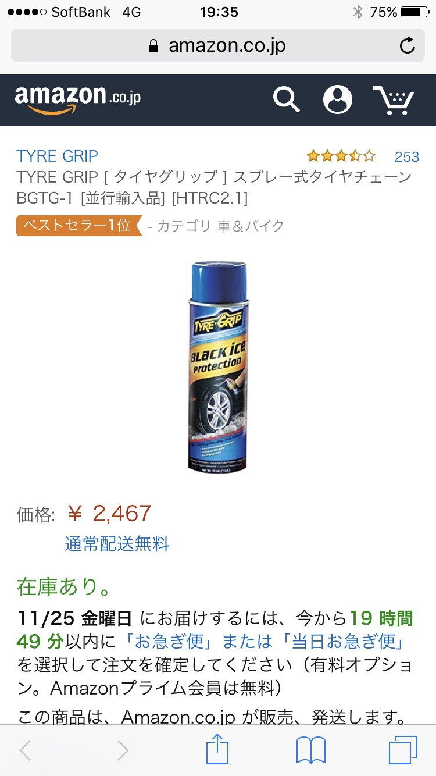This screenshot has height=776, width=436.
Task: Open the 253 customer reviews link
Action: click(x=407, y=156)
